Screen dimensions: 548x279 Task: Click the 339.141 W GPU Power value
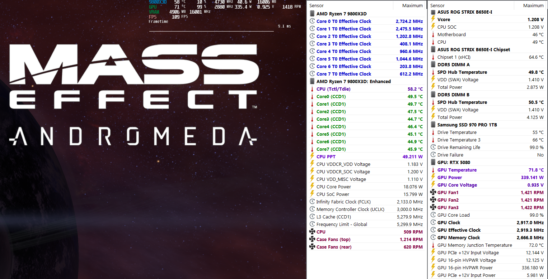[x=532, y=177]
